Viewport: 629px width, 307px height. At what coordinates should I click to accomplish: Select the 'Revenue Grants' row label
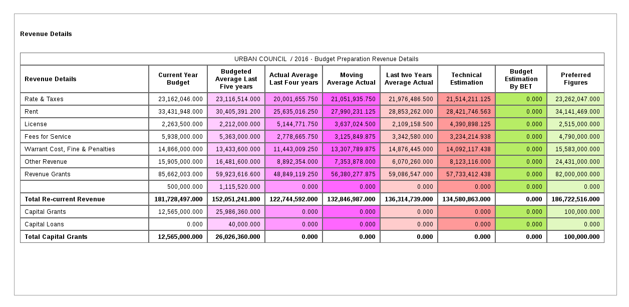48,174
